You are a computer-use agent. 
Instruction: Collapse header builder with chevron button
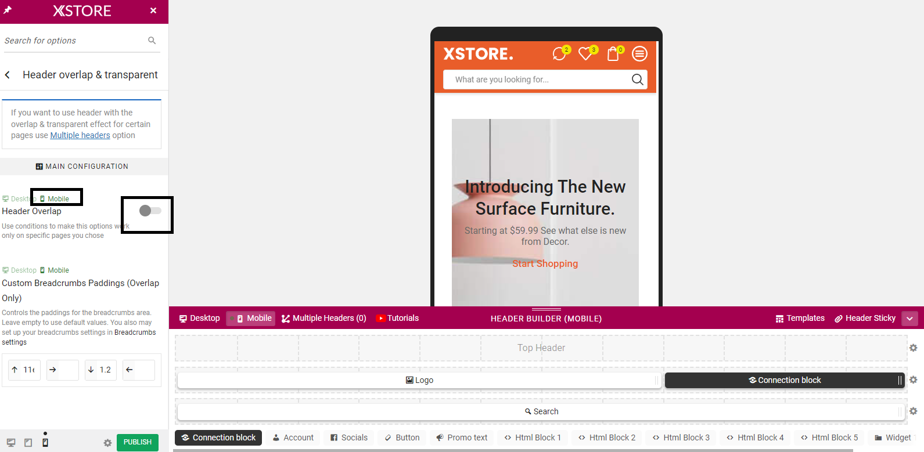coord(910,319)
